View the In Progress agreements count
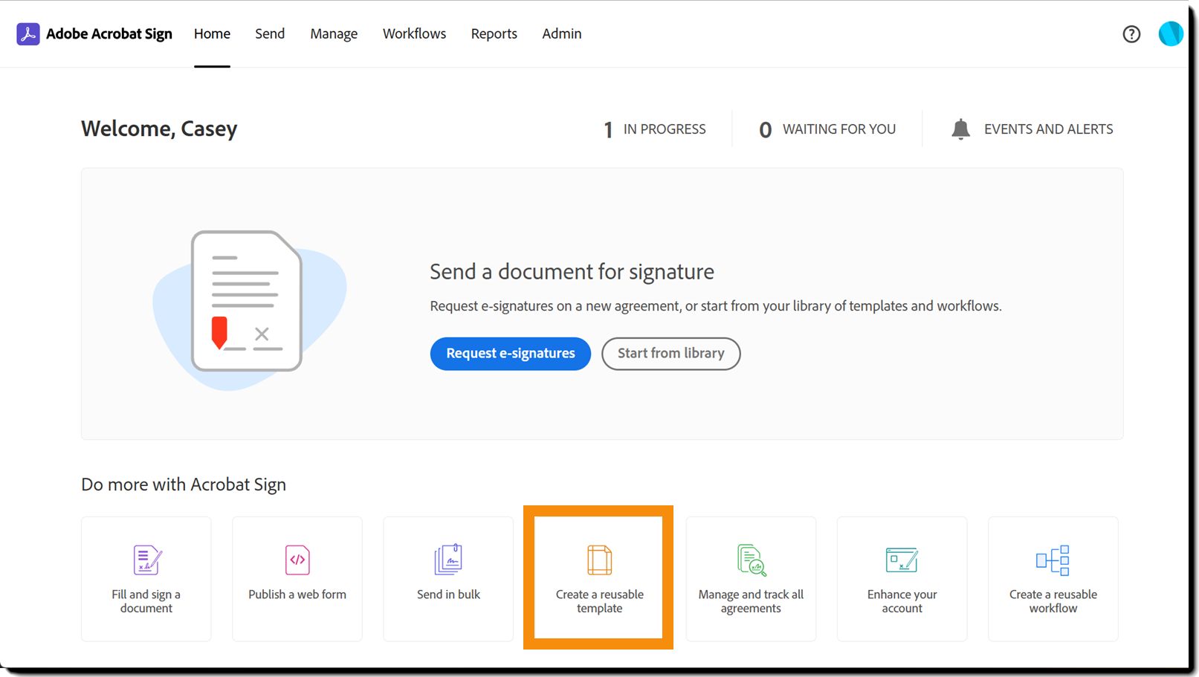Screen dimensions: 1199x677 (655, 129)
